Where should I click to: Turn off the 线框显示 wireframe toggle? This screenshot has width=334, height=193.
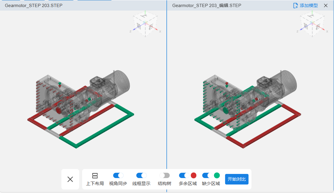[141, 175]
